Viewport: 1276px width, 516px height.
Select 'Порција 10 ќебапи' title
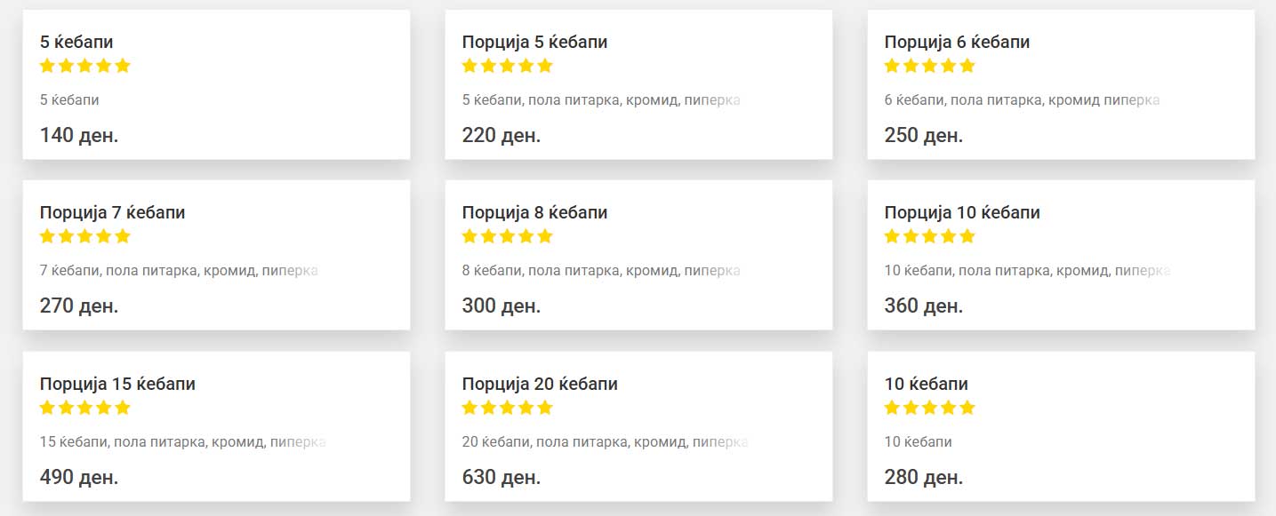pyautogui.click(x=962, y=213)
